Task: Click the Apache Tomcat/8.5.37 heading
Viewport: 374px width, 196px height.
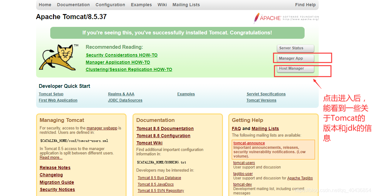Action: click(71, 17)
